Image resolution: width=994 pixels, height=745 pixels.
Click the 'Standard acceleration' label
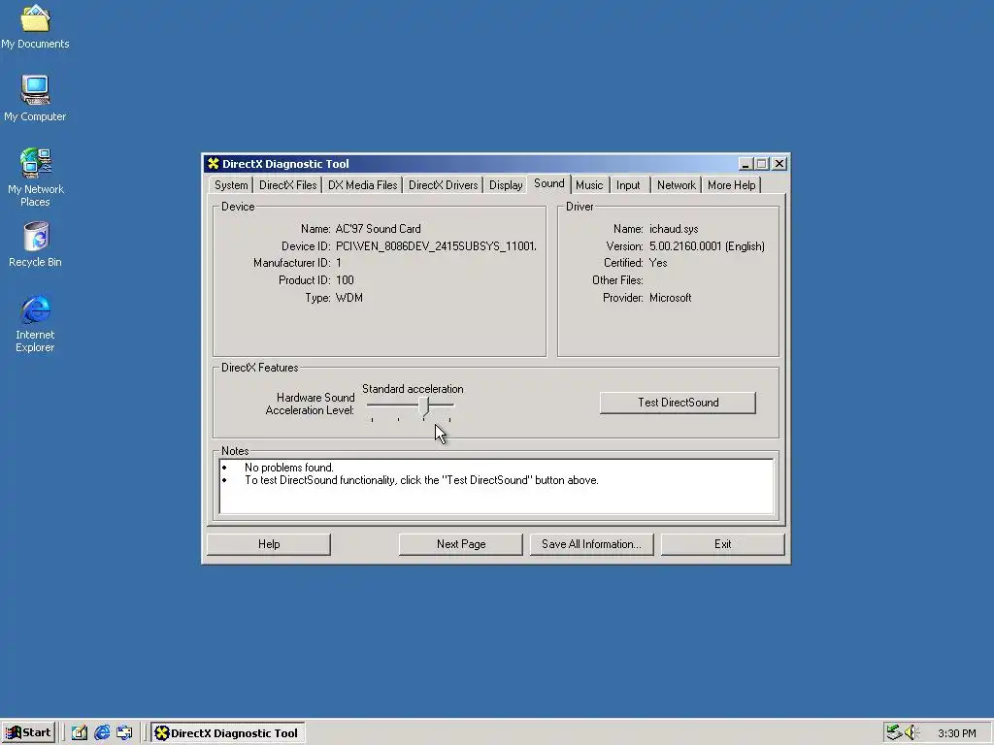pyautogui.click(x=413, y=389)
